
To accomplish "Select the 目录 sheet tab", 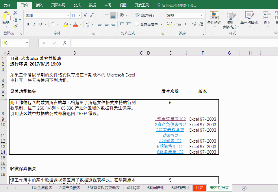I will (199, 188).
